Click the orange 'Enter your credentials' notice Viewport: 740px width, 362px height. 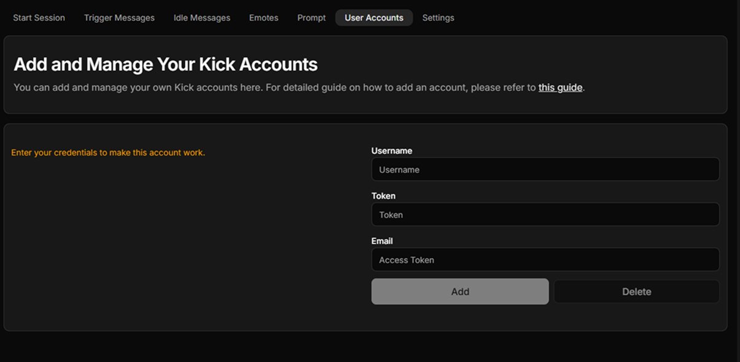[x=108, y=152]
